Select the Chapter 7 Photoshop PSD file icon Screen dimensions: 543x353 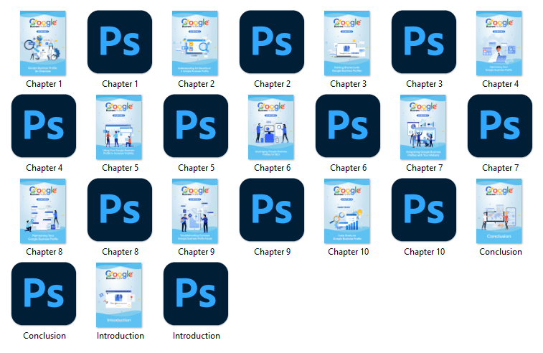(x=500, y=126)
